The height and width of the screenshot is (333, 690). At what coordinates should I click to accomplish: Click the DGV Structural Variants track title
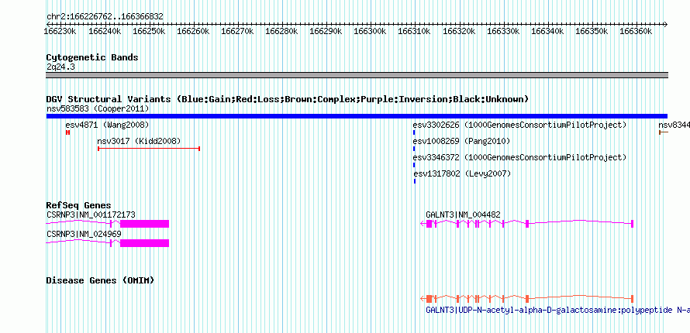click(287, 99)
